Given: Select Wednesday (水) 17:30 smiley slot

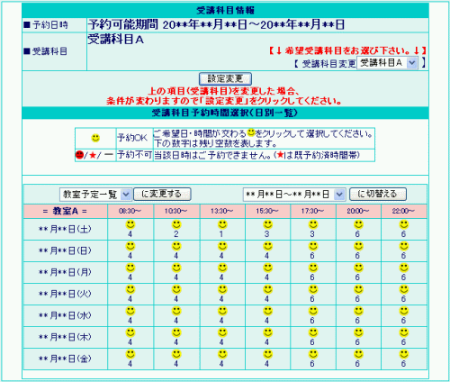Looking at the screenshot, I should click(313, 311).
